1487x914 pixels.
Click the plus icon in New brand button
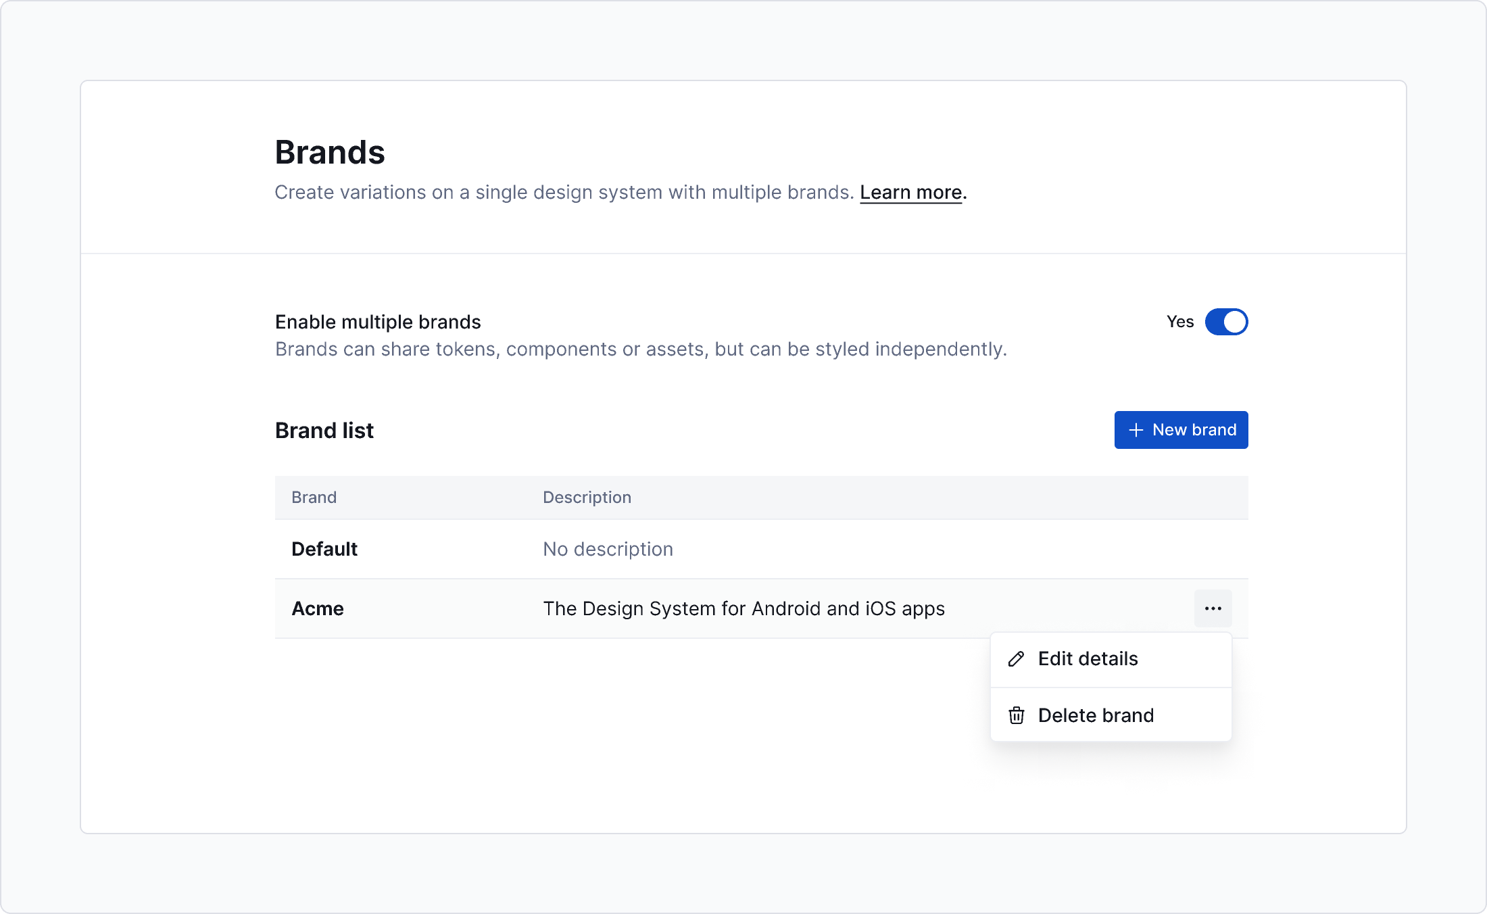tap(1135, 430)
